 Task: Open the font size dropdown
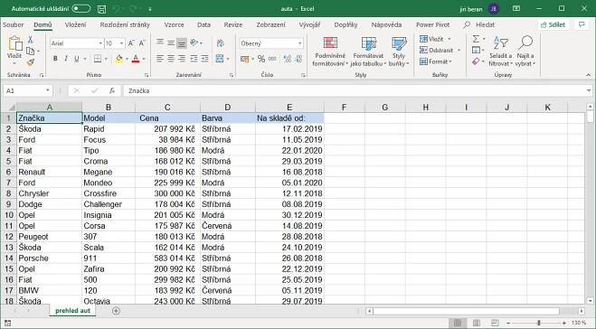(x=121, y=43)
